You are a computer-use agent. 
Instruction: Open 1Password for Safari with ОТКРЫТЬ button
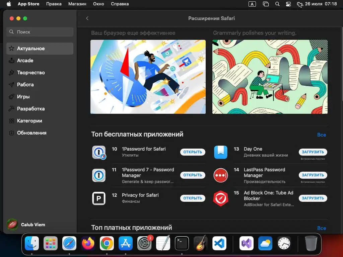(193, 152)
